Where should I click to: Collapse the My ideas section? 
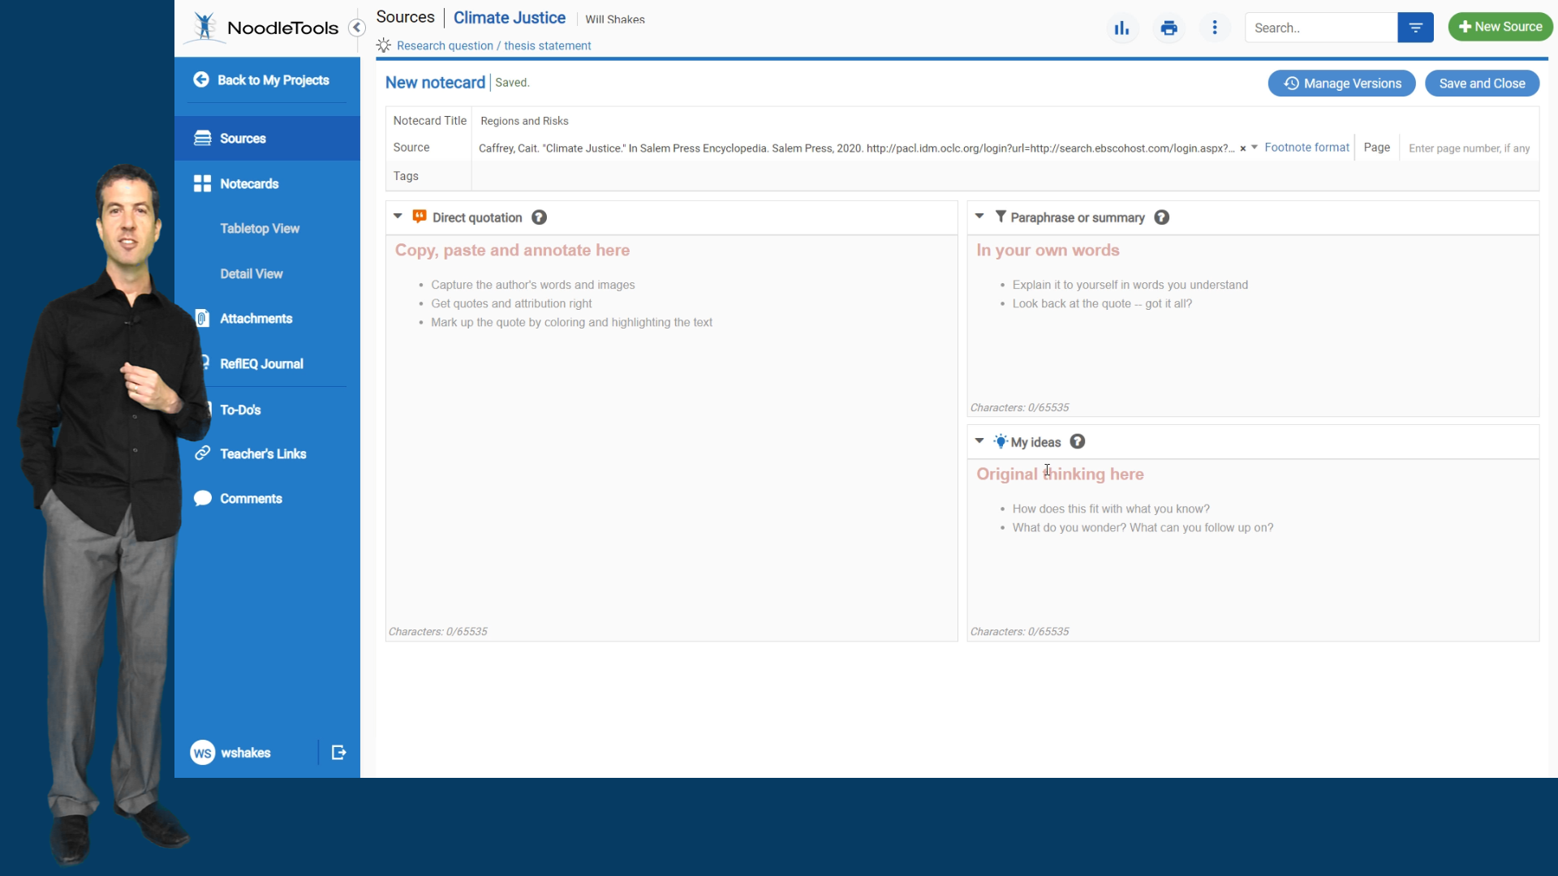pyautogui.click(x=979, y=441)
